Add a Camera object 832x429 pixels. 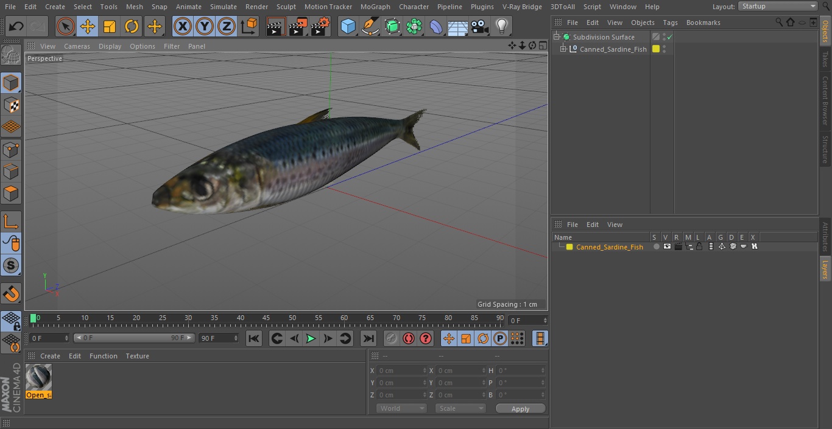[480, 26]
